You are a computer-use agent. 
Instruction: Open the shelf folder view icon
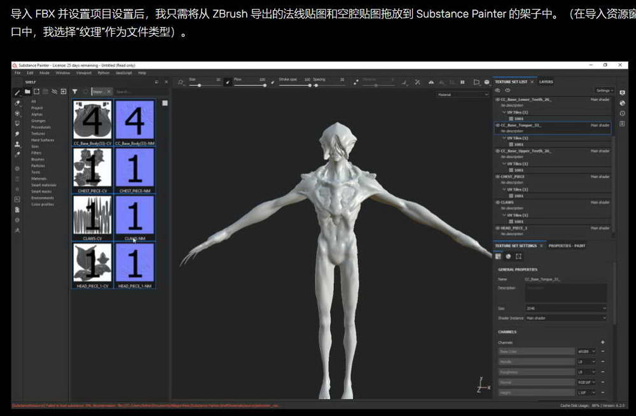click(27, 92)
